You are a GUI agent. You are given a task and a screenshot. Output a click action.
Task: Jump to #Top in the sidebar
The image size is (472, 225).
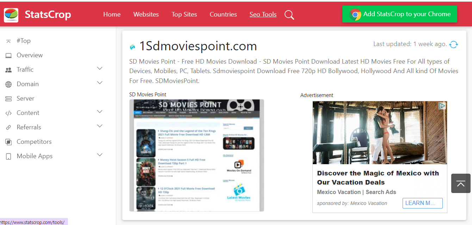click(24, 41)
